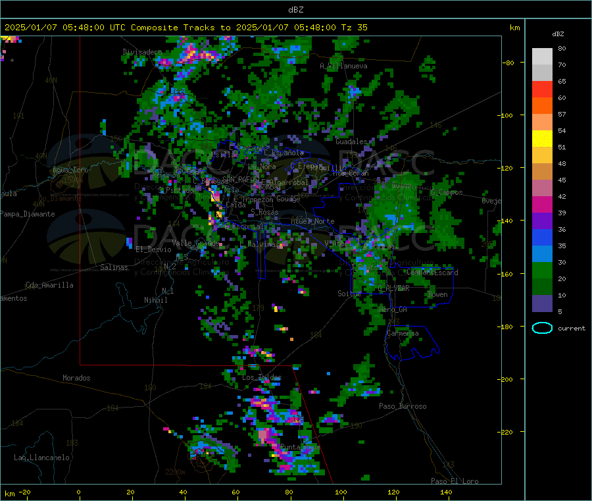Click the 'Pampa_Diamante' place label
The width and height of the screenshot is (592, 501).
28,214
